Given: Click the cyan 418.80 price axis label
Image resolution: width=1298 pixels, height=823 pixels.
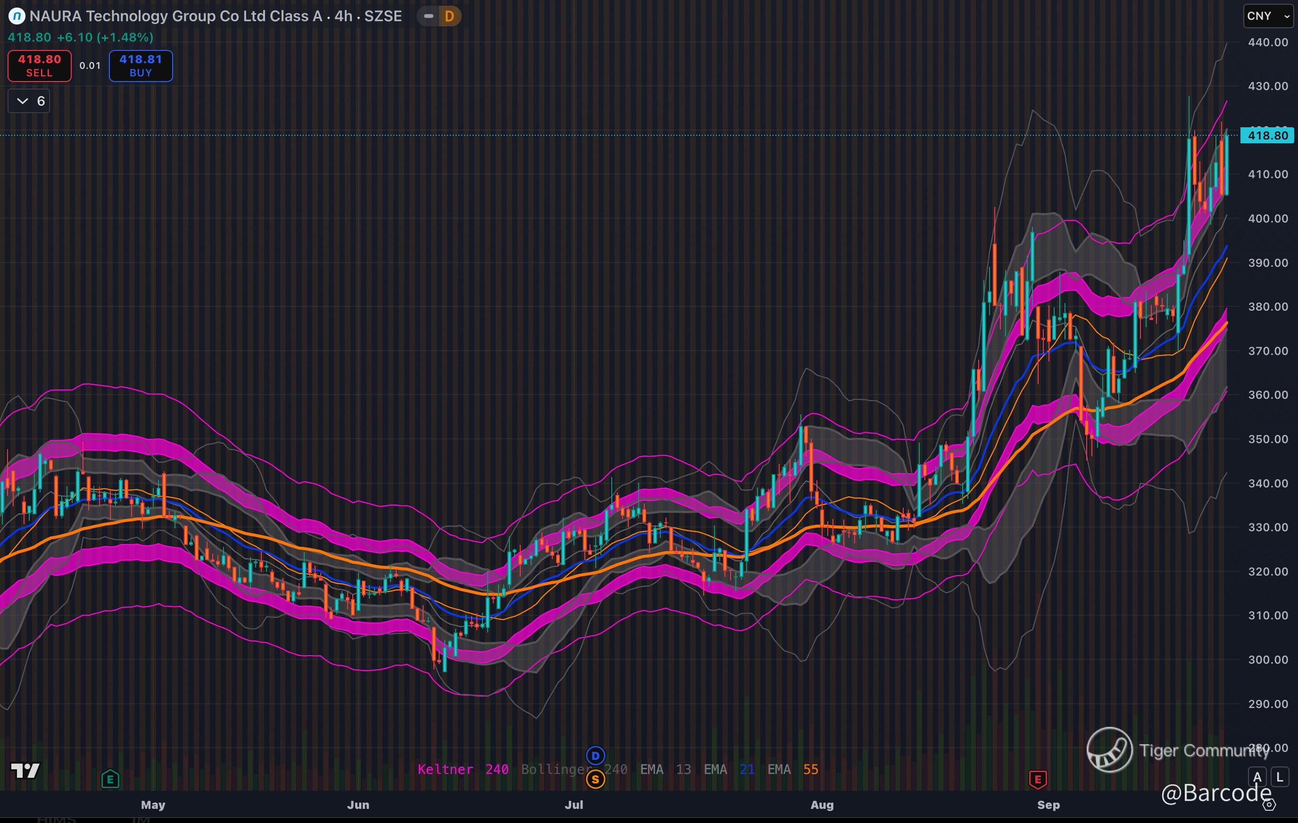Looking at the screenshot, I should pyautogui.click(x=1267, y=135).
